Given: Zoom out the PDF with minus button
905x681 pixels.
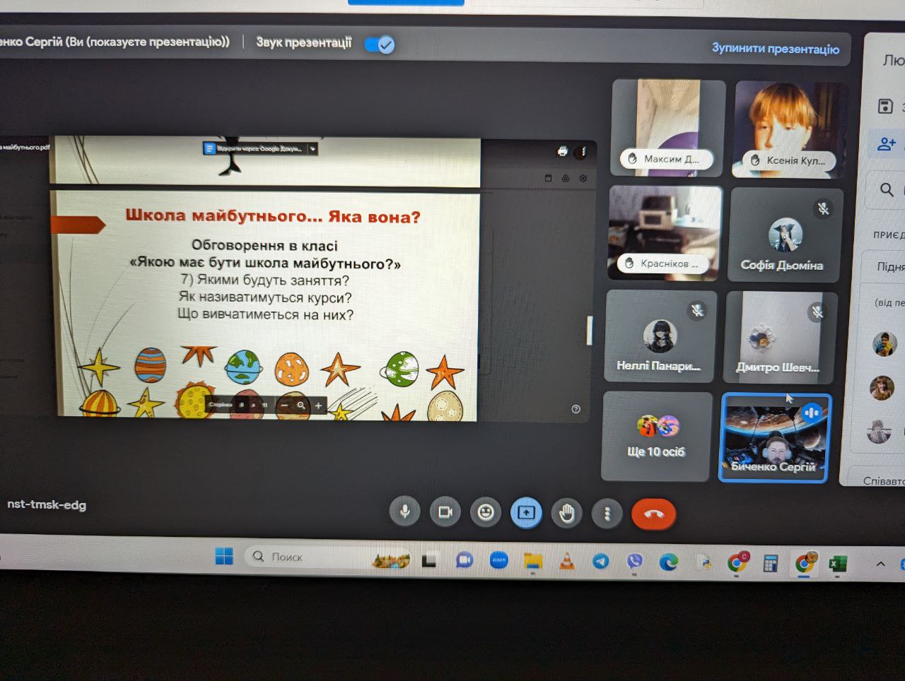Looking at the screenshot, I should click(284, 405).
